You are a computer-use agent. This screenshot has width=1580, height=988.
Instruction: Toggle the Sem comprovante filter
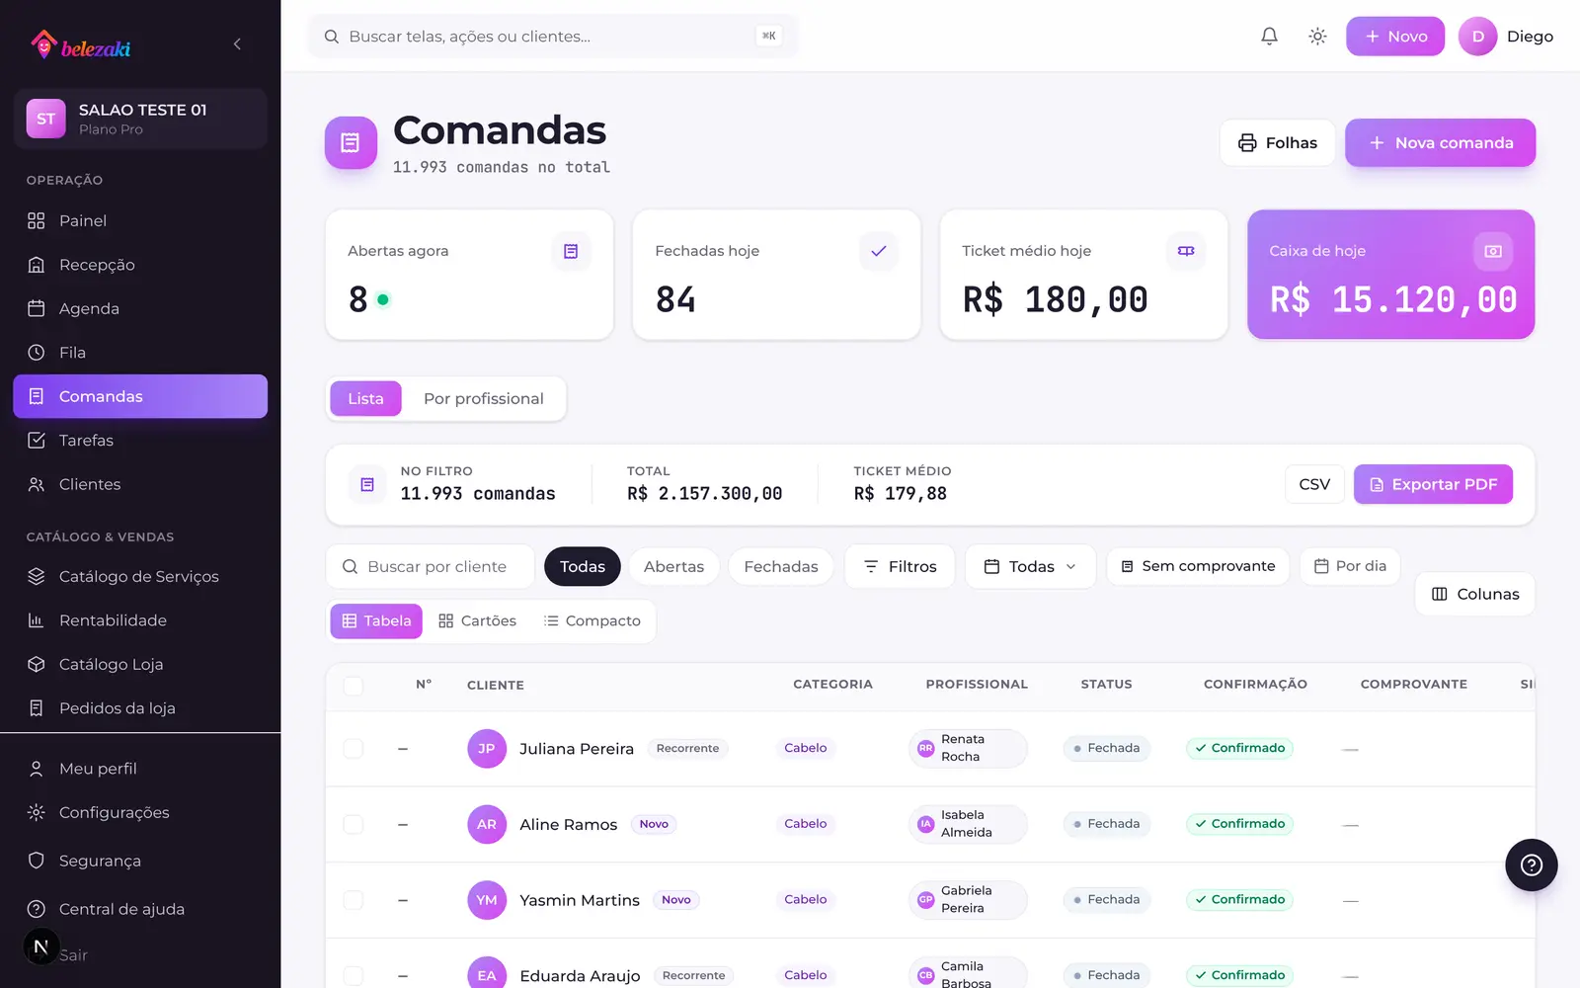pos(1198,566)
